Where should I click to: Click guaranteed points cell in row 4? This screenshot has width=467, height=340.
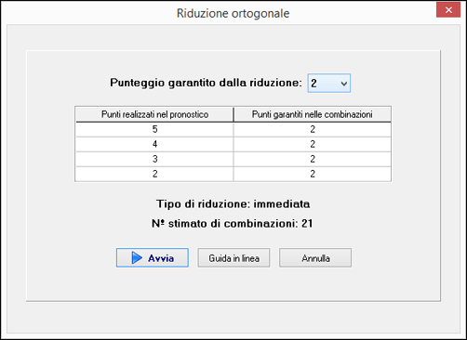[x=313, y=144]
